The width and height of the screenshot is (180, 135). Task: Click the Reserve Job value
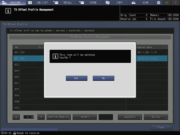coord(147,19)
